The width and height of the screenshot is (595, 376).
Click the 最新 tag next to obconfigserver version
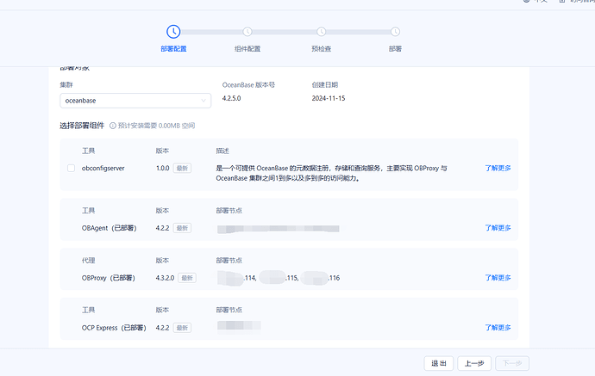click(x=182, y=168)
